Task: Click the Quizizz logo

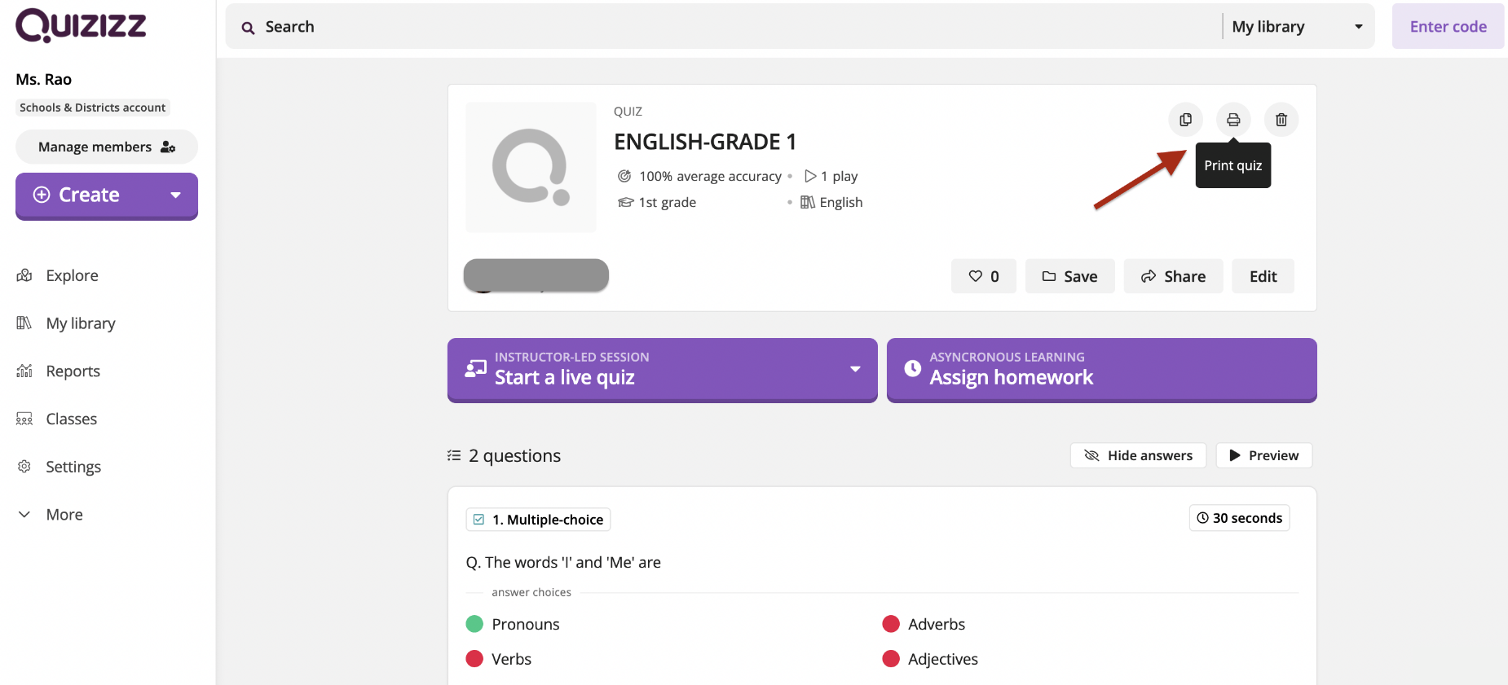Action: click(x=81, y=25)
